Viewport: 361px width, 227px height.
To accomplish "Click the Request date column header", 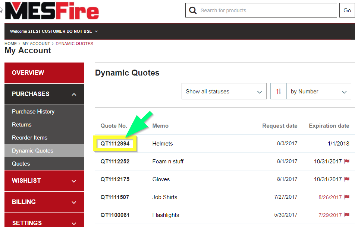I will pyautogui.click(x=280, y=126).
